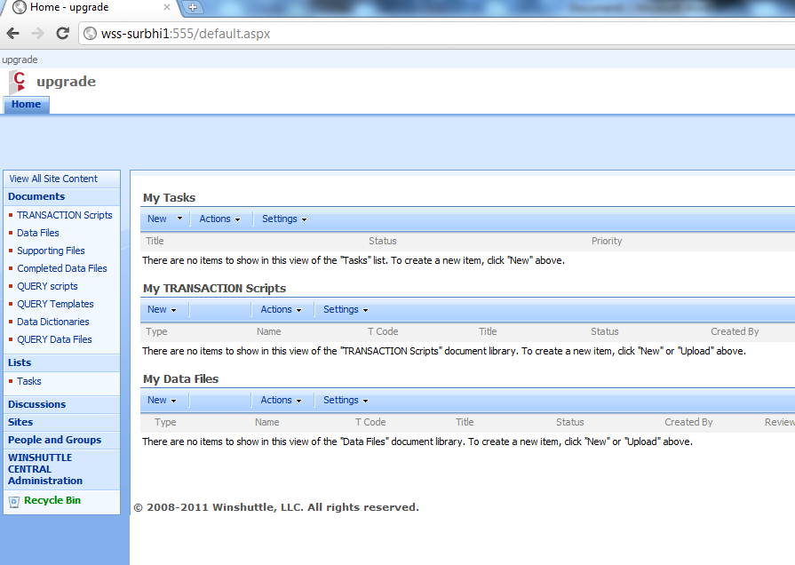Close the Home - upgrade browser tab
The width and height of the screenshot is (795, 565).
167,7
